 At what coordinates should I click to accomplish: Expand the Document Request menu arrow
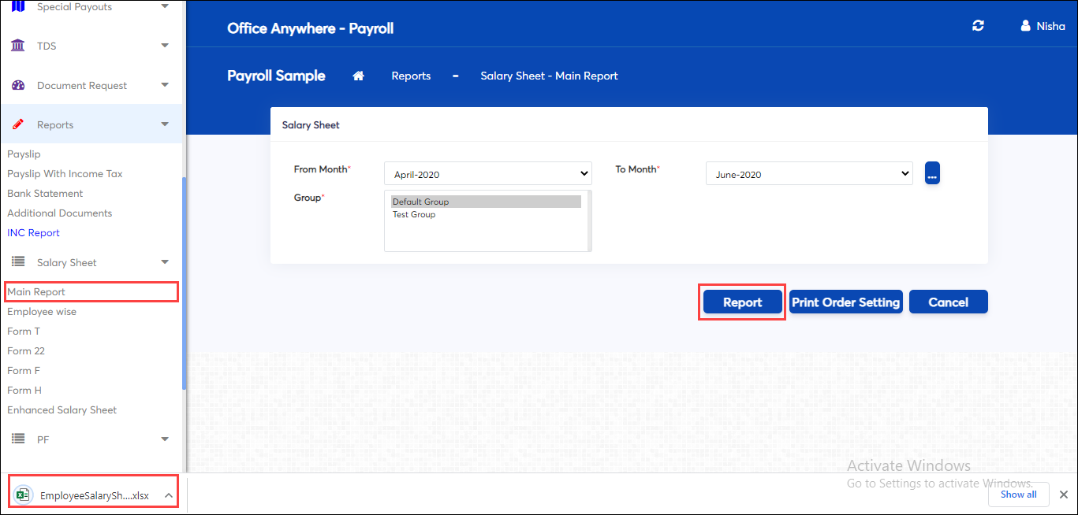click(165, 85)
